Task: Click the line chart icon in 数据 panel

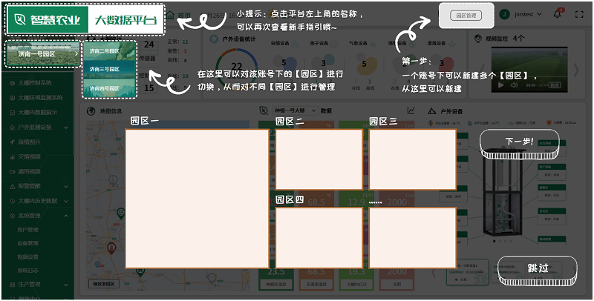Action: pos(410,110)
